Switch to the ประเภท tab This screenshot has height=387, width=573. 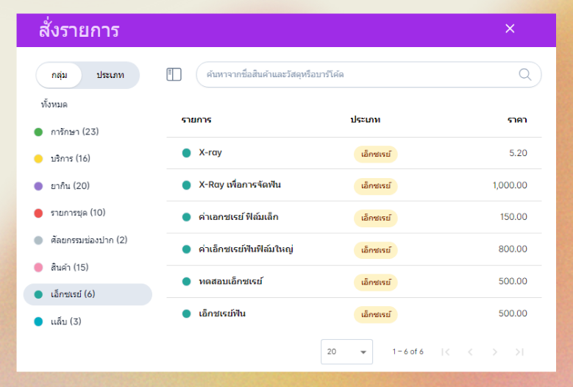pos(110,75)
